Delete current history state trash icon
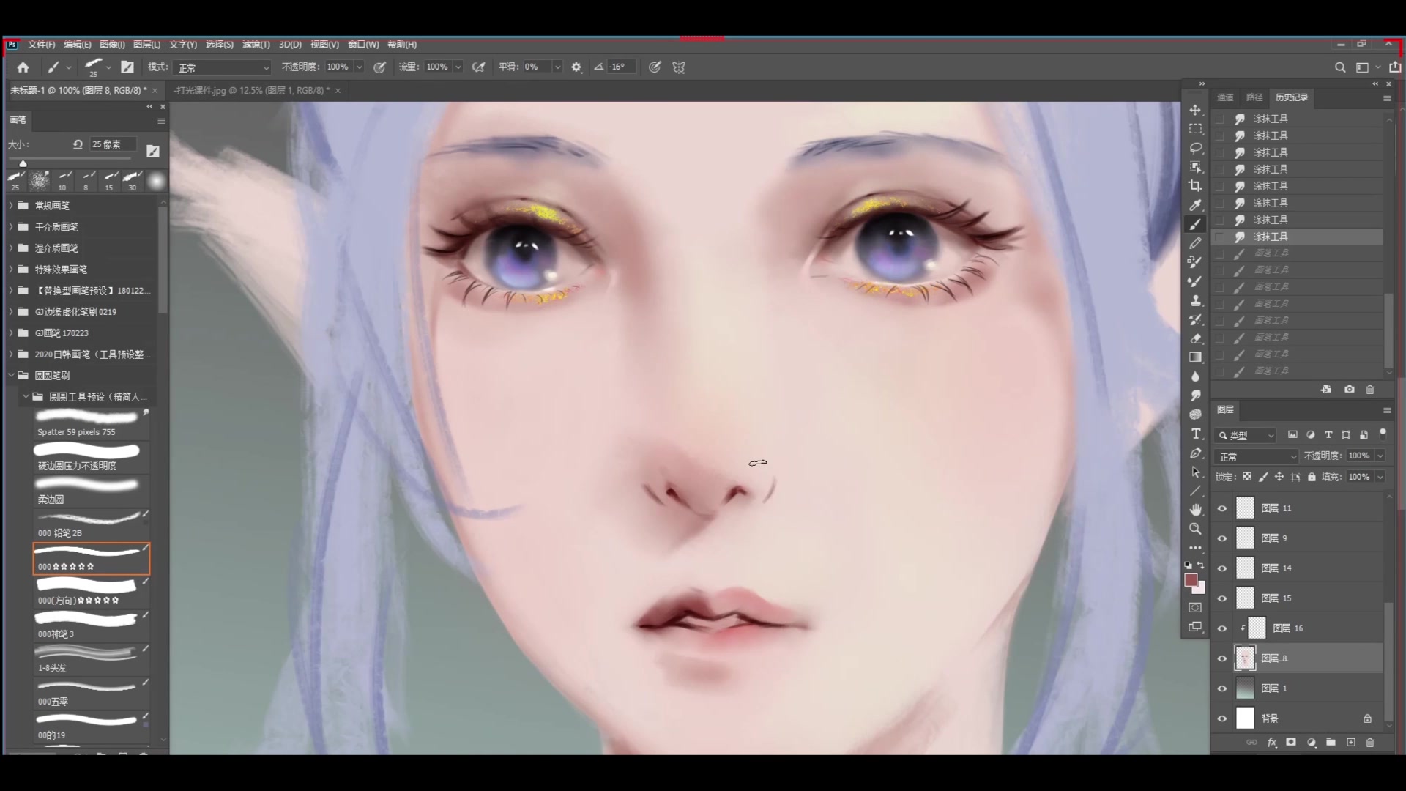This screenshot has width=1406, height=791. click(x=1370, y=390)
